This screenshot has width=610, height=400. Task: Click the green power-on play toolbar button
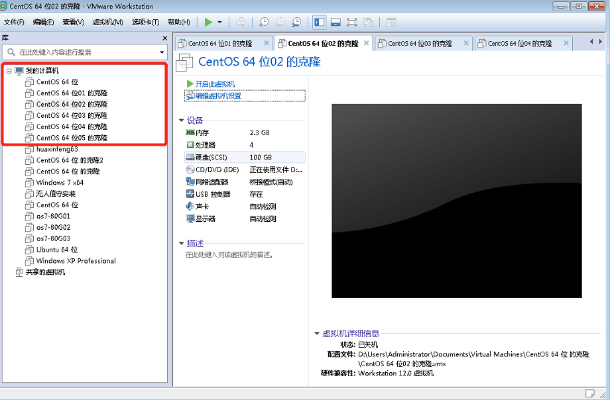coord(208,22)
